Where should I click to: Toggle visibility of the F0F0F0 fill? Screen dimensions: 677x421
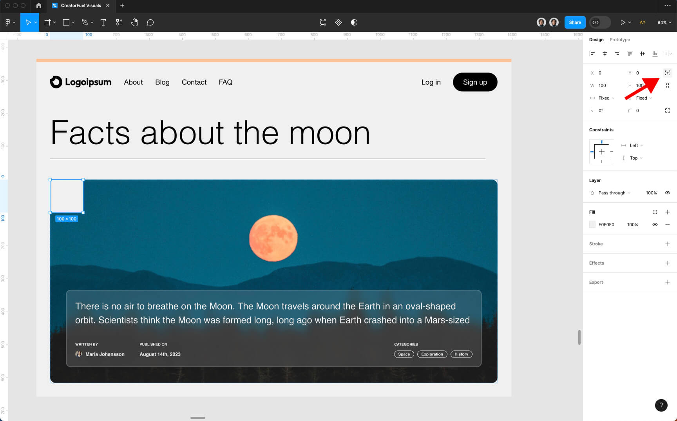click(x=655, y=224)
